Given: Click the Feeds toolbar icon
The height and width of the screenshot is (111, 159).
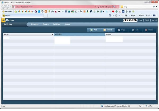Looking at the screenshot, I should [117, 15].
